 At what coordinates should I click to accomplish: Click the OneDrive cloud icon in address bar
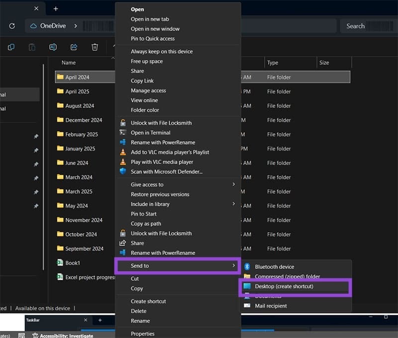click(x=34, y=26)
